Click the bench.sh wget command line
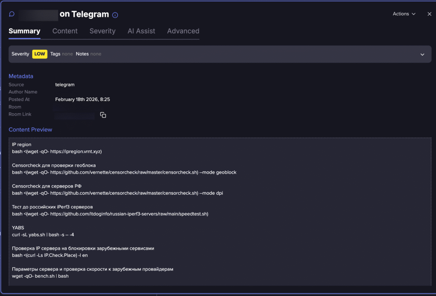This screenshot has height=296, width=436. pyautogui.click(x=40, y=276)
